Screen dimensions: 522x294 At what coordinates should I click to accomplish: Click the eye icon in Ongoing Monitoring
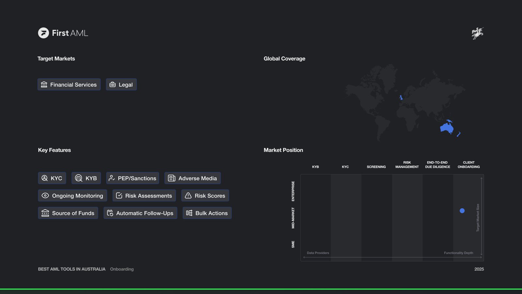45,195
